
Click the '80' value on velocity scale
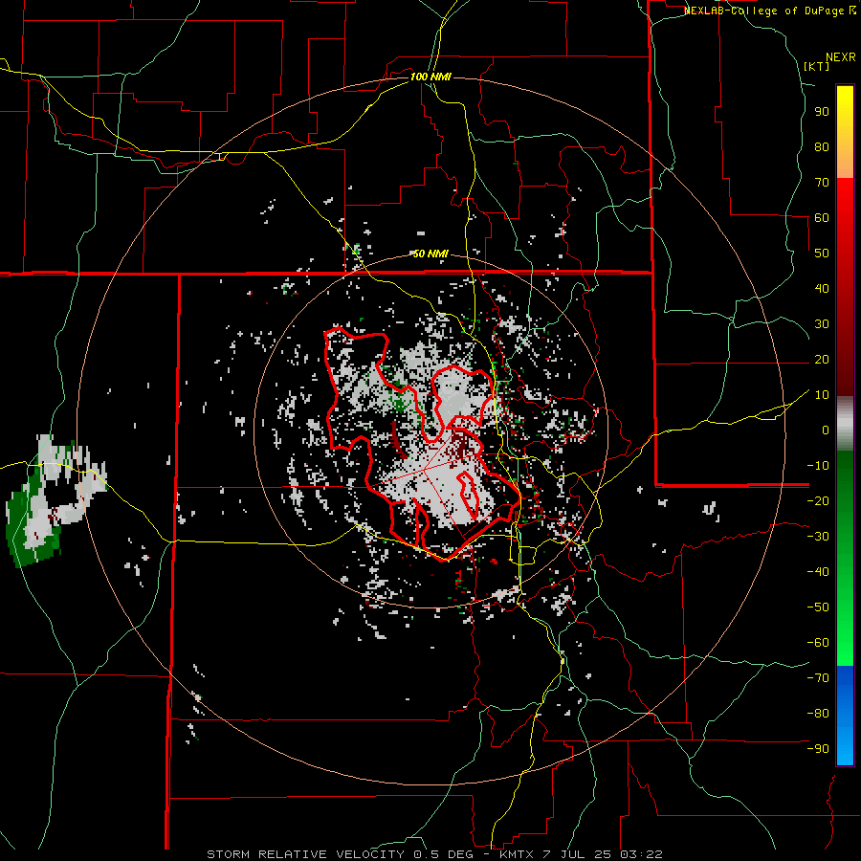(822, 146)
